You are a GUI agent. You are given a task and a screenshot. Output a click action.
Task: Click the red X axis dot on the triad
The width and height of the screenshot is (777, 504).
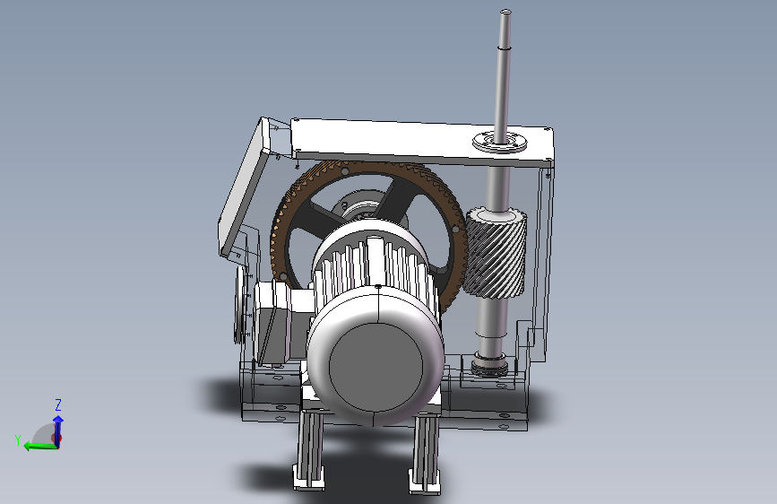click(56, 439)
